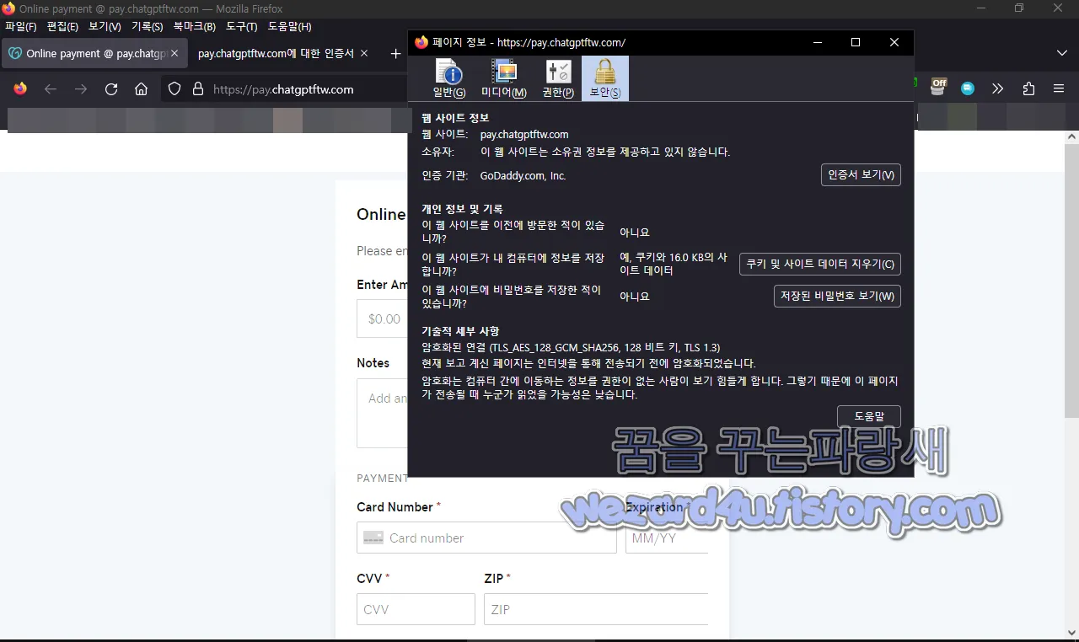This screenshot has width=1079, height=642.
Task: Click into the Card Number input field
Action: coord(486,538)
